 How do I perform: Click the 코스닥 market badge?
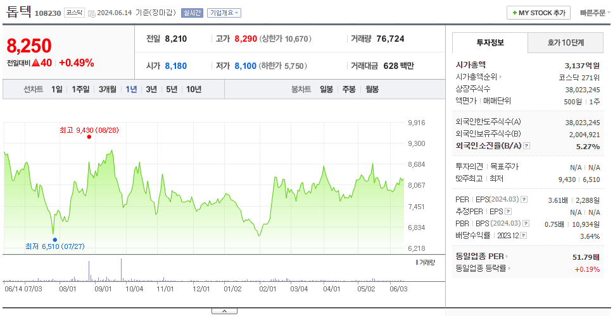74,13
